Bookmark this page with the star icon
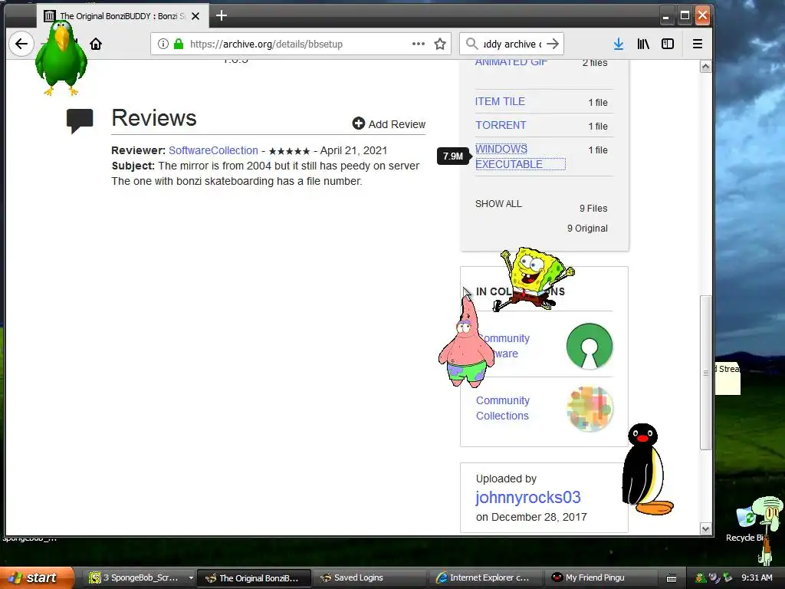Image resolution: width=785 pixels, height=589 pixels. (440, 44)
